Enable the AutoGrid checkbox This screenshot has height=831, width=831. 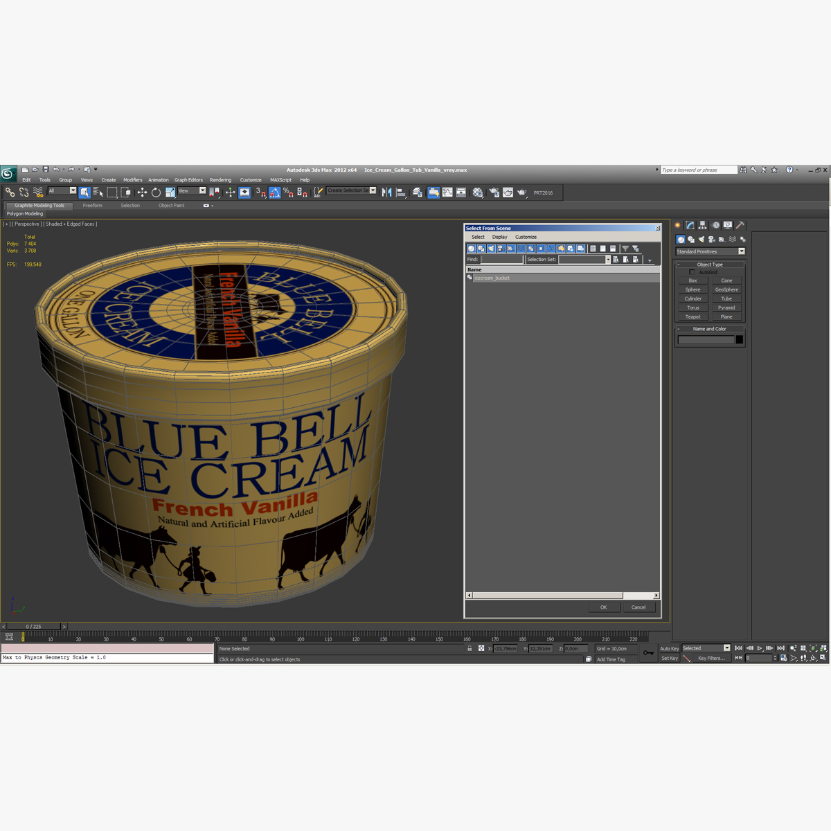pyautogui.click(x=692, y=272)
